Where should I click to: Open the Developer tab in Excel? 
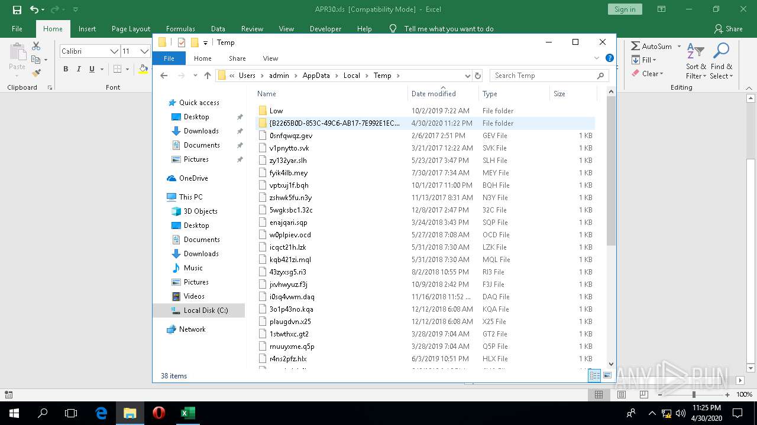coord(325,28)
